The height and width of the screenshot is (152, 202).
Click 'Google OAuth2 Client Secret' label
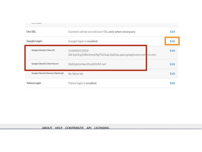pyautogui.click(x=45, y=64)
